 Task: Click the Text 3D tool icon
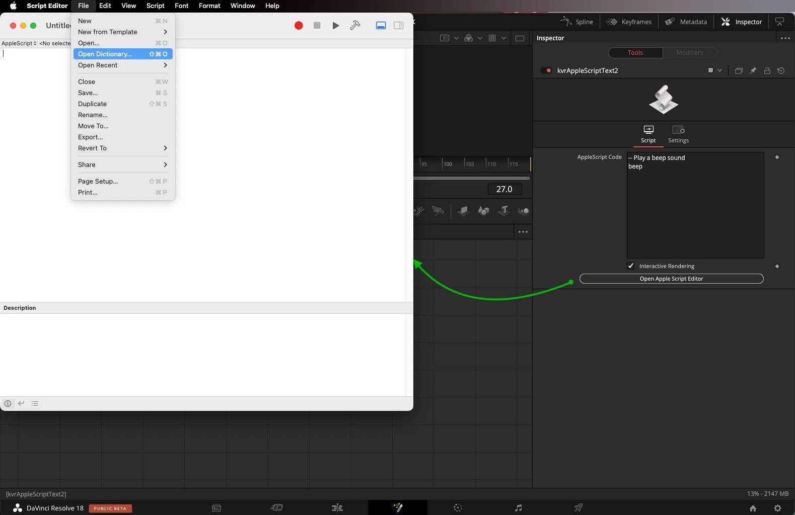pyautogui.click(x=503, y=211)
